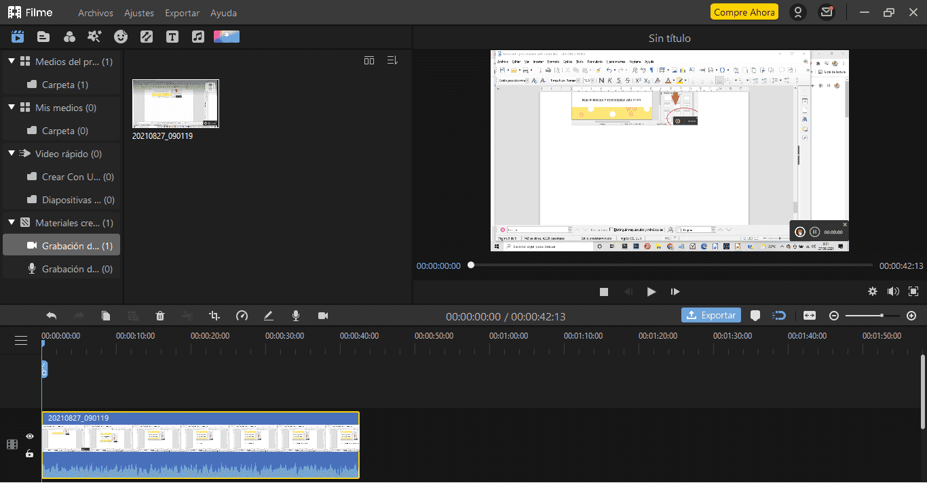Play the preview video
This screenshot has height=483, width=927.
click(x=651, y=291)
